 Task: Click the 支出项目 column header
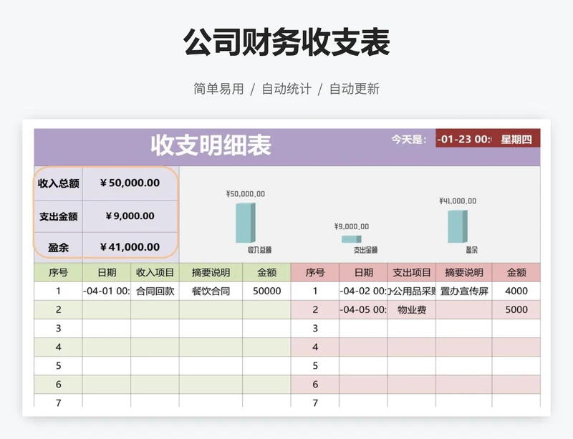tap(412, 272)
